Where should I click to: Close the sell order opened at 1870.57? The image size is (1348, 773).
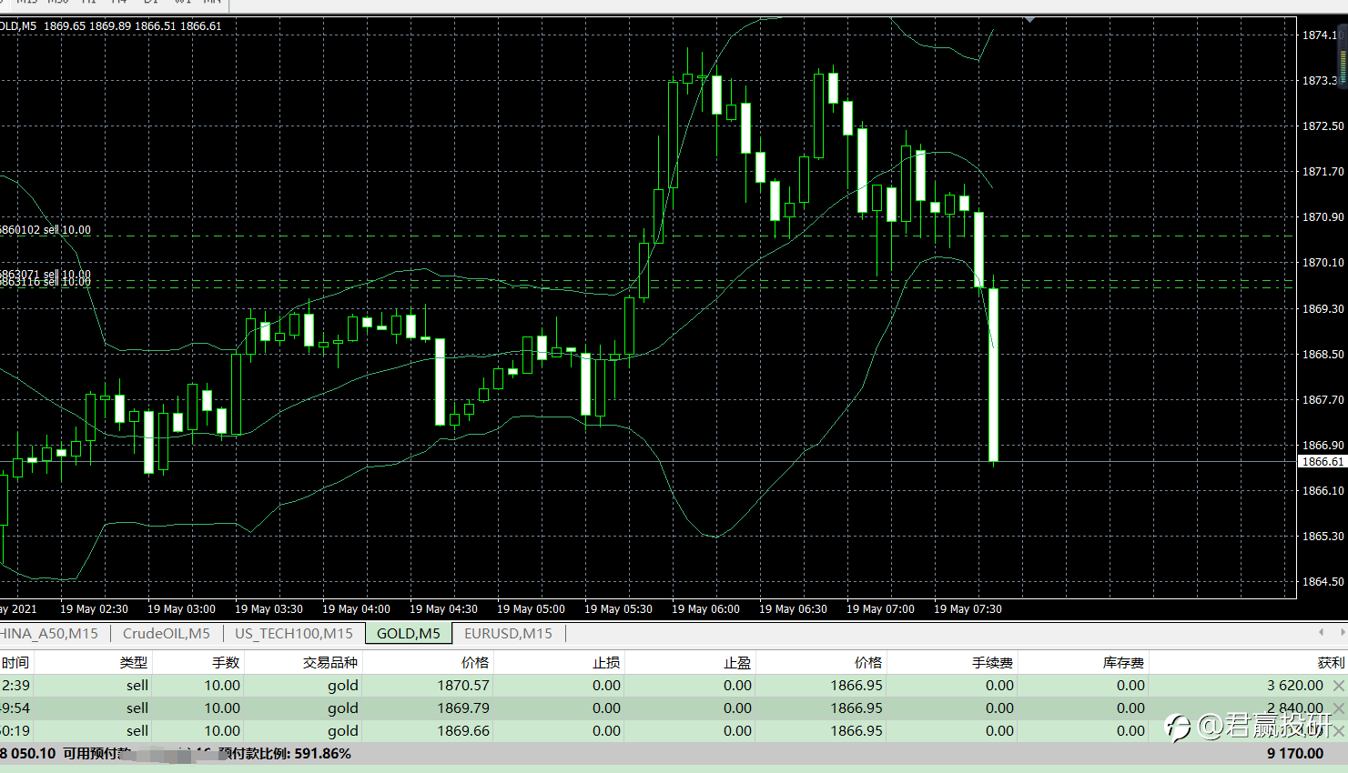click(x=1338, y=685)
